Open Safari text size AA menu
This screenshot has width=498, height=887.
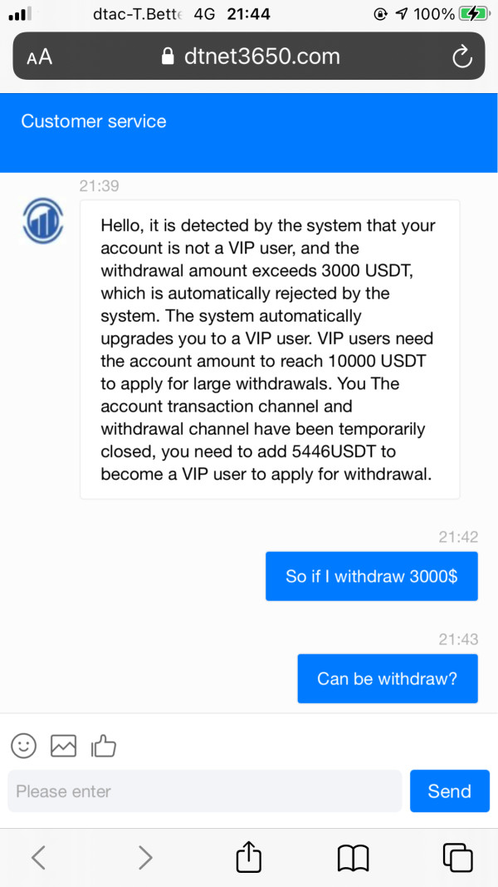39,57
